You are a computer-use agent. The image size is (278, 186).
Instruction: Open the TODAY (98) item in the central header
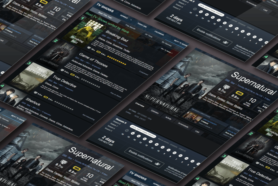(x=142, y=25)
